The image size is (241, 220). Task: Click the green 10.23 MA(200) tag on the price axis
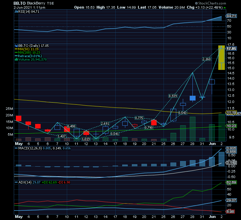[231, 126]
